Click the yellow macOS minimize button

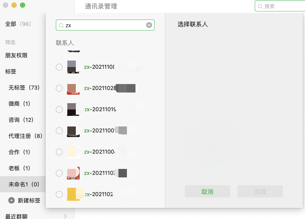(14, 5)
